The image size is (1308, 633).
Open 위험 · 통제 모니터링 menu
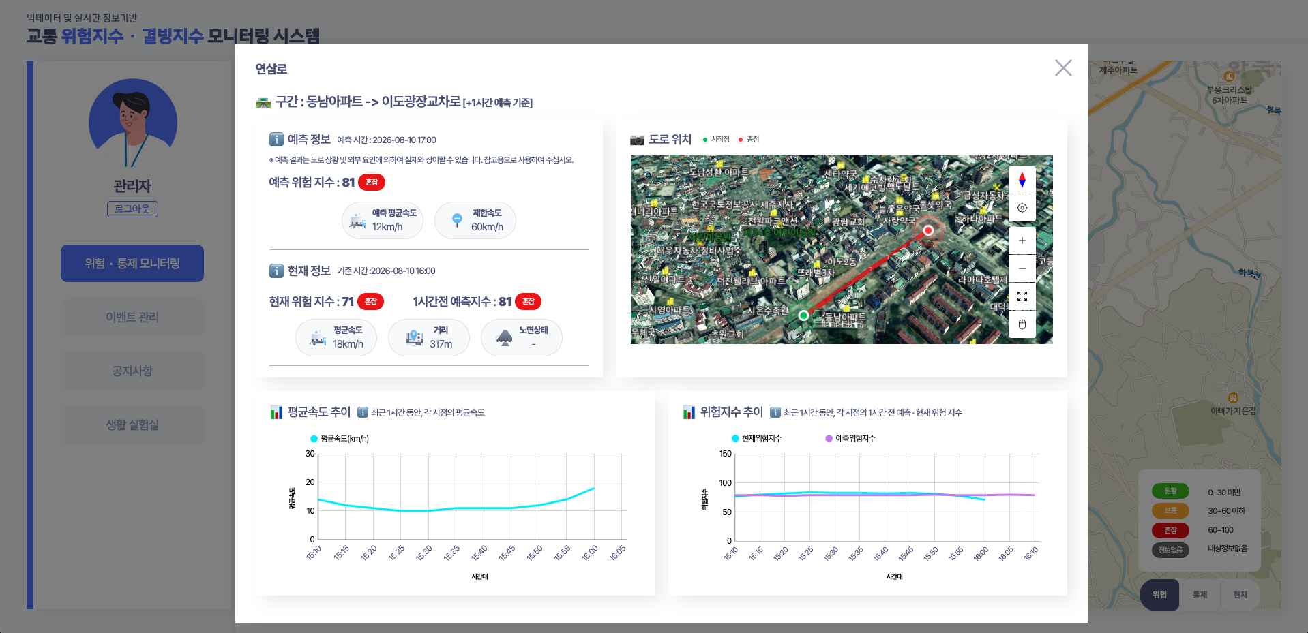[132, 263]
